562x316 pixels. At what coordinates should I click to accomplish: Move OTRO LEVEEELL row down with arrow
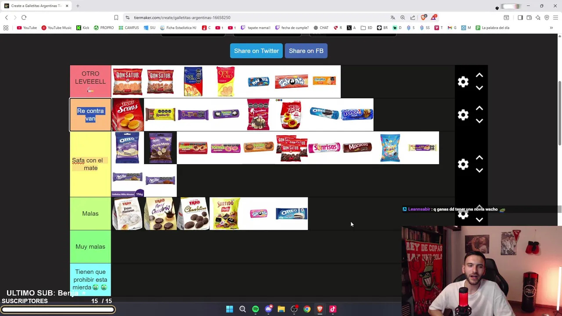(x=479, y=88)
